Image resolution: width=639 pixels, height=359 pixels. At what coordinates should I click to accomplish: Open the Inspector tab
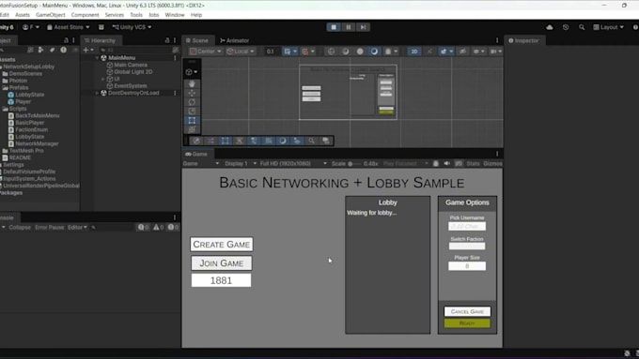(523, 40)
